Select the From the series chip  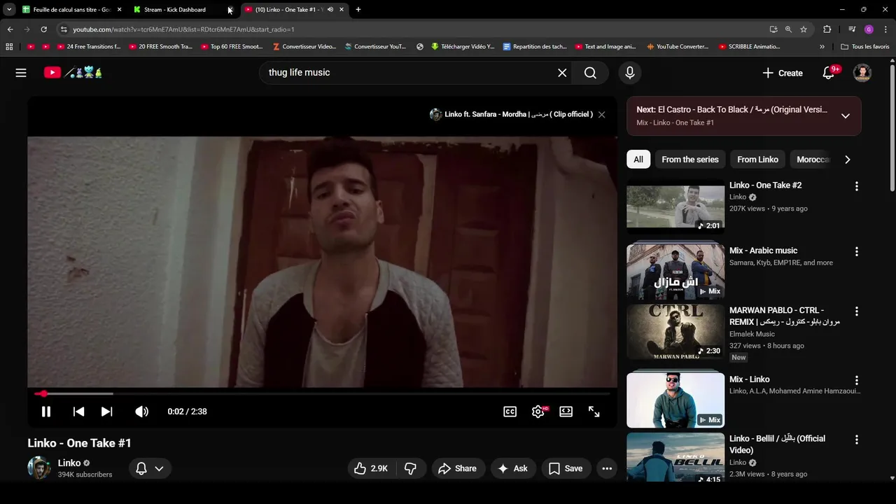(690, 160)
